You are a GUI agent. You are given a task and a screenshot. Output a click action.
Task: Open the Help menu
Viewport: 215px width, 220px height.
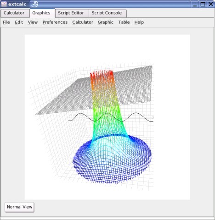pos(139,22)
